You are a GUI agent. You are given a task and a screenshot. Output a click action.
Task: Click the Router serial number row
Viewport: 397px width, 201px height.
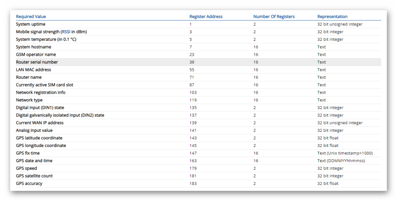[x=198, y=62]
